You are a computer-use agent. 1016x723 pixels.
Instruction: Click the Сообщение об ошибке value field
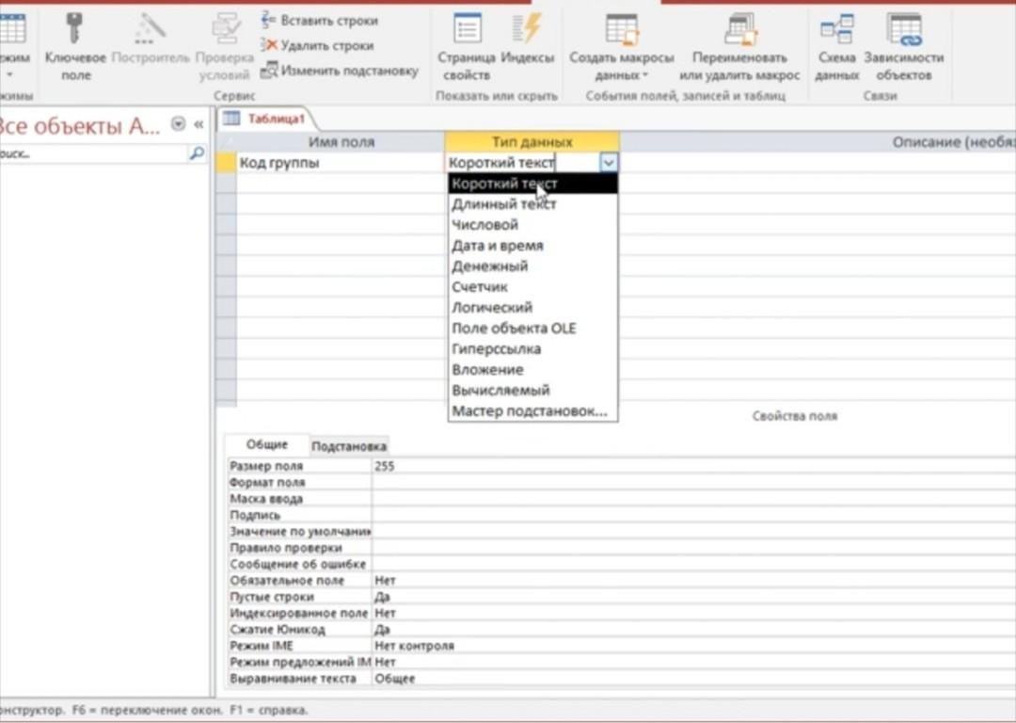pyautogui.click(x=693, y=564)
